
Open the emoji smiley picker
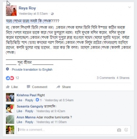point(126,130)
